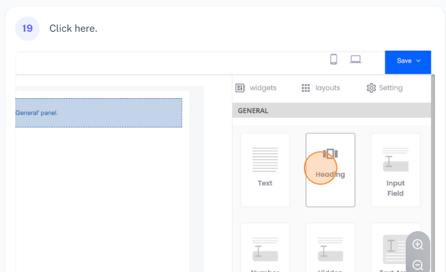Screen dimensions: 446x272
Task: Click the zoom in magnifier
Action: 418,245
